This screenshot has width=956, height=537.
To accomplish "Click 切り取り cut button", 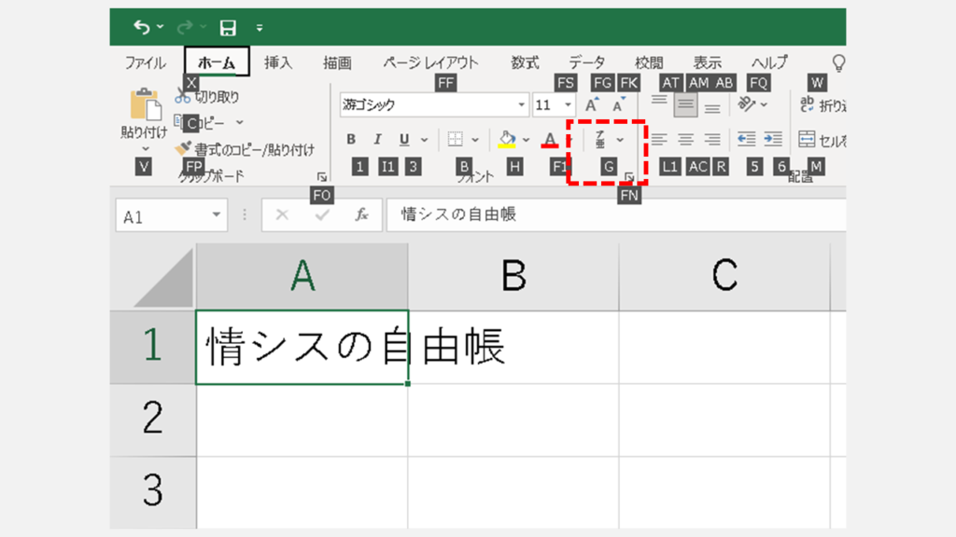I will [207, 96].
